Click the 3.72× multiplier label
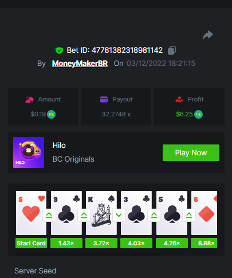The width and height of the screenshot is (232, 278). 101,243
